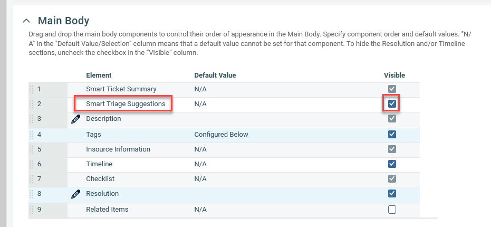Click drag handle for row 4

(x=31, y=135)
